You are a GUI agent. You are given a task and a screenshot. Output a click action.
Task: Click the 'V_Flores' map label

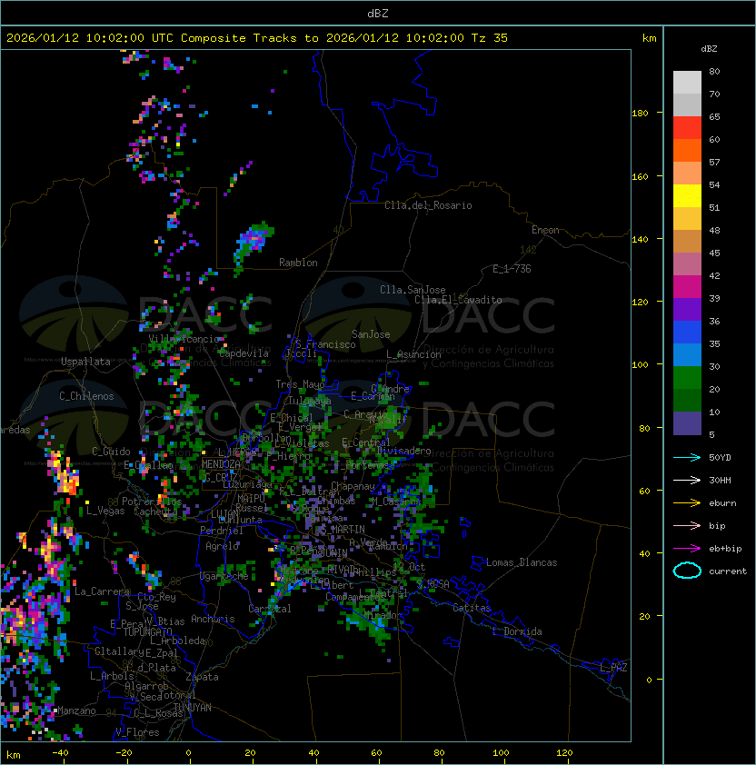click(x=137, y=732)
